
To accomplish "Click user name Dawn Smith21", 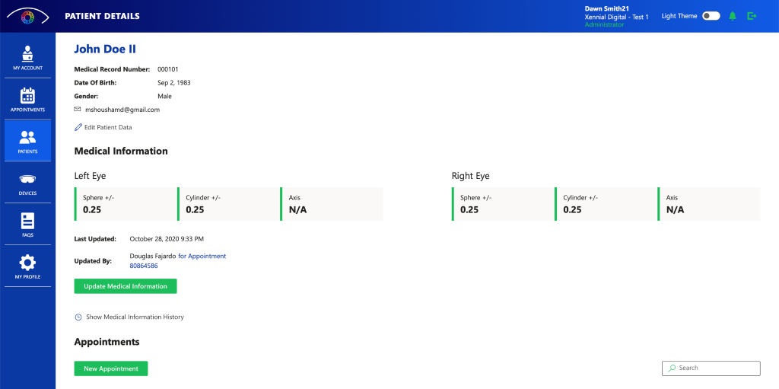I will click(x=607, y=8).
